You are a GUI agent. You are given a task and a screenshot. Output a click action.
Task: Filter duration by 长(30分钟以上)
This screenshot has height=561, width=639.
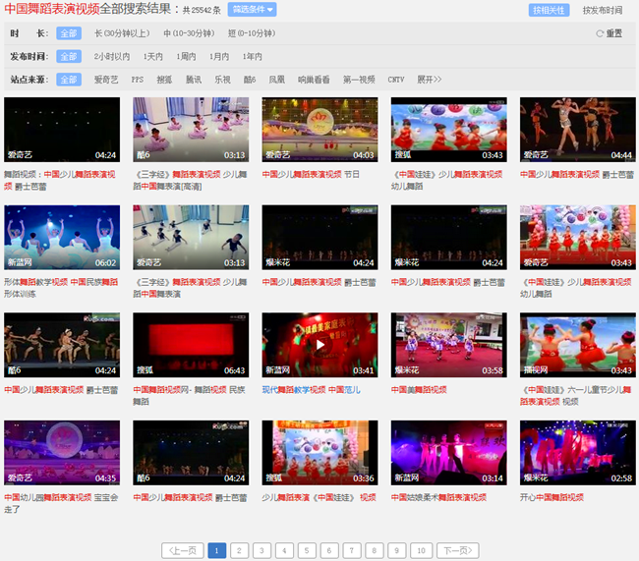[x=123, y=33]
